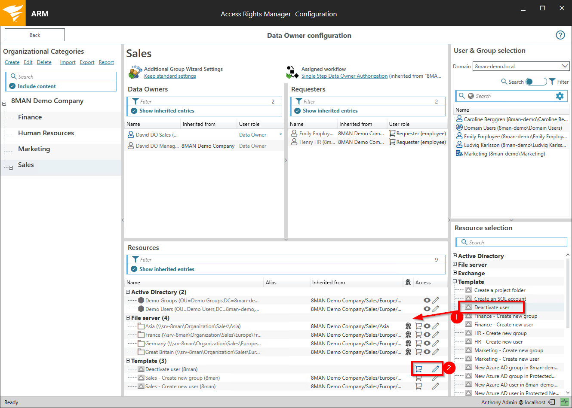Click the green activity status icon

coord(564,402)
